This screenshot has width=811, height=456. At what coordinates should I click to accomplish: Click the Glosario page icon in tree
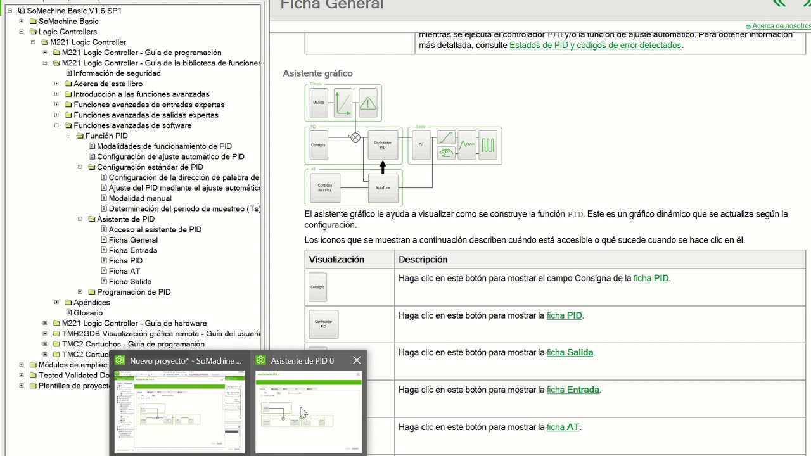pyautogui.click(x=68, y=313)
